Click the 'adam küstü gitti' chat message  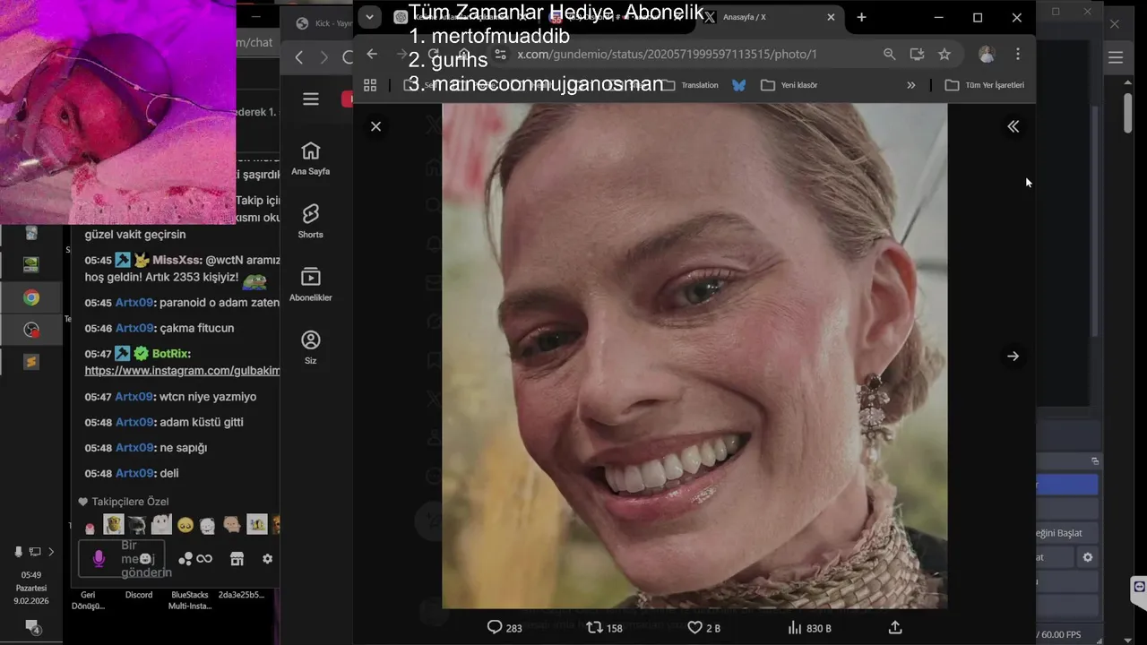coord(202,422)
